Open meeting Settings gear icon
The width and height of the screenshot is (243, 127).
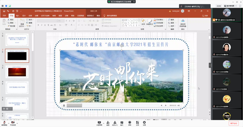coord(144,122)
